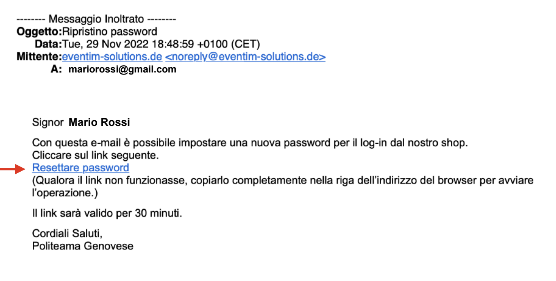Screen dimensions: 556x281
Task: Click the Data: field label
Action: pos(48,44)
